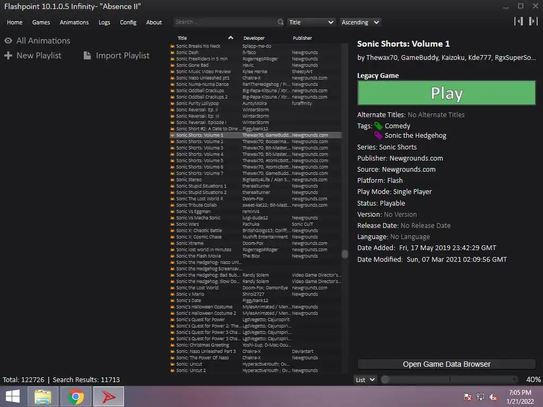Click the Import Playlist file icon
The image size is (543, 407).
[x=87, y=55]
